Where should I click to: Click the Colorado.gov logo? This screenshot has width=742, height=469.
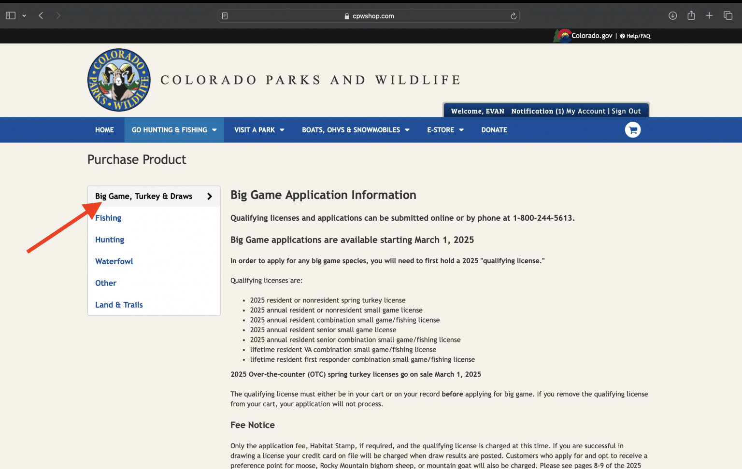(x=563, y=35)
